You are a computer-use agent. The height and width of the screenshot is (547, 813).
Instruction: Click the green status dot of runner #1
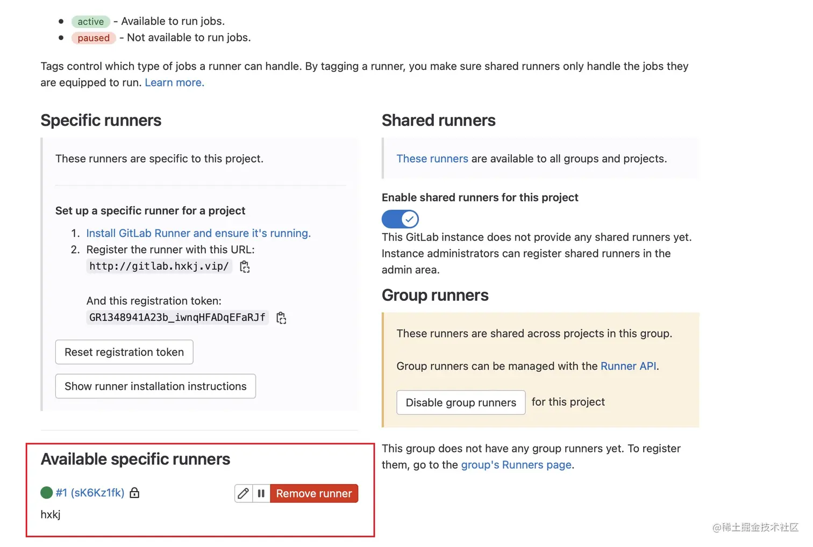(x=47, y=493)
